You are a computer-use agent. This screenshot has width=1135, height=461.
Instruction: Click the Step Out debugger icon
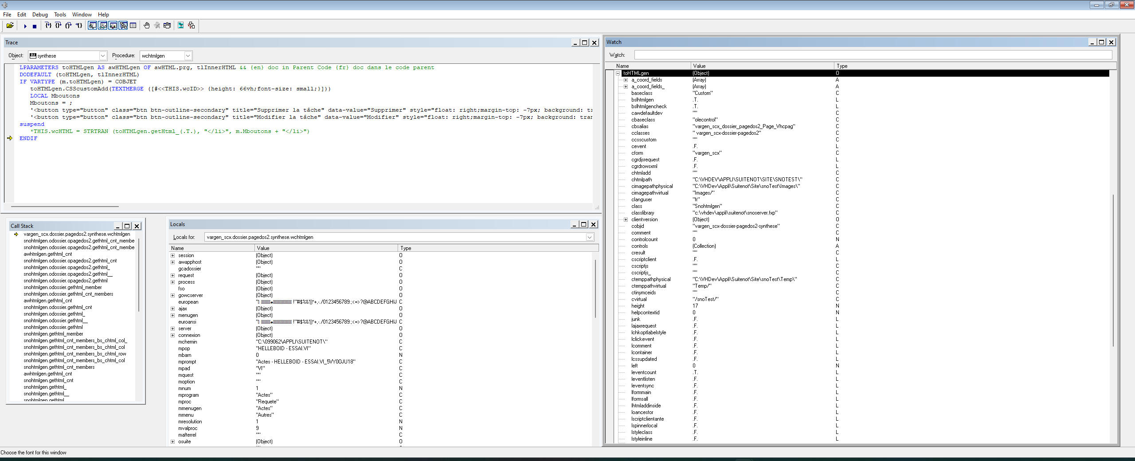68,26
